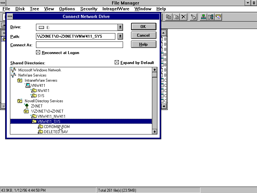The height and width of the screenshot is (193, 257).
Task: Select the VNW411_NW411 label
Action: point(51,116)
